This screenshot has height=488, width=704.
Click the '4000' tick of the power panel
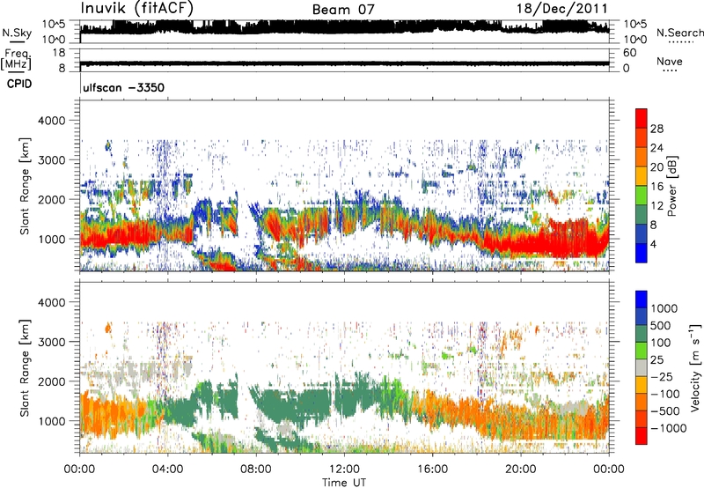click(51, 121)
